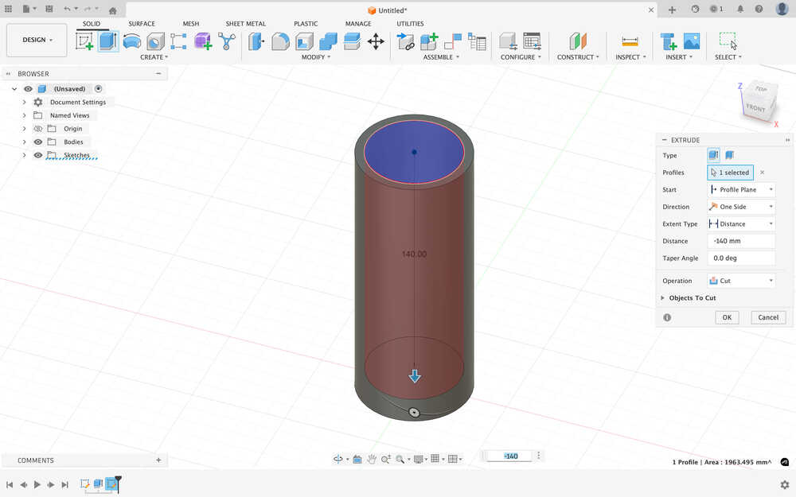Open the Measure tool under Inspect

pos(630,41)
